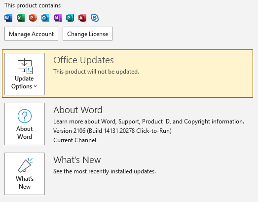Click the Word app icon
The width and height of the screenshot is (258, 202).
coord(8,18)
